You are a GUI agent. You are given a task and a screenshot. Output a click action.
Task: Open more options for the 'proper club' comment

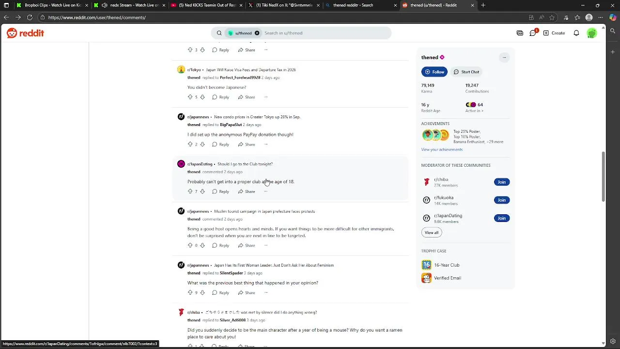[x=265, y=191]
